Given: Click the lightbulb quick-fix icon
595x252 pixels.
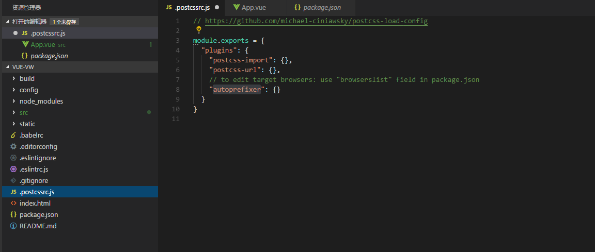Looking at the screenshot, I should [x=198, y=30].
